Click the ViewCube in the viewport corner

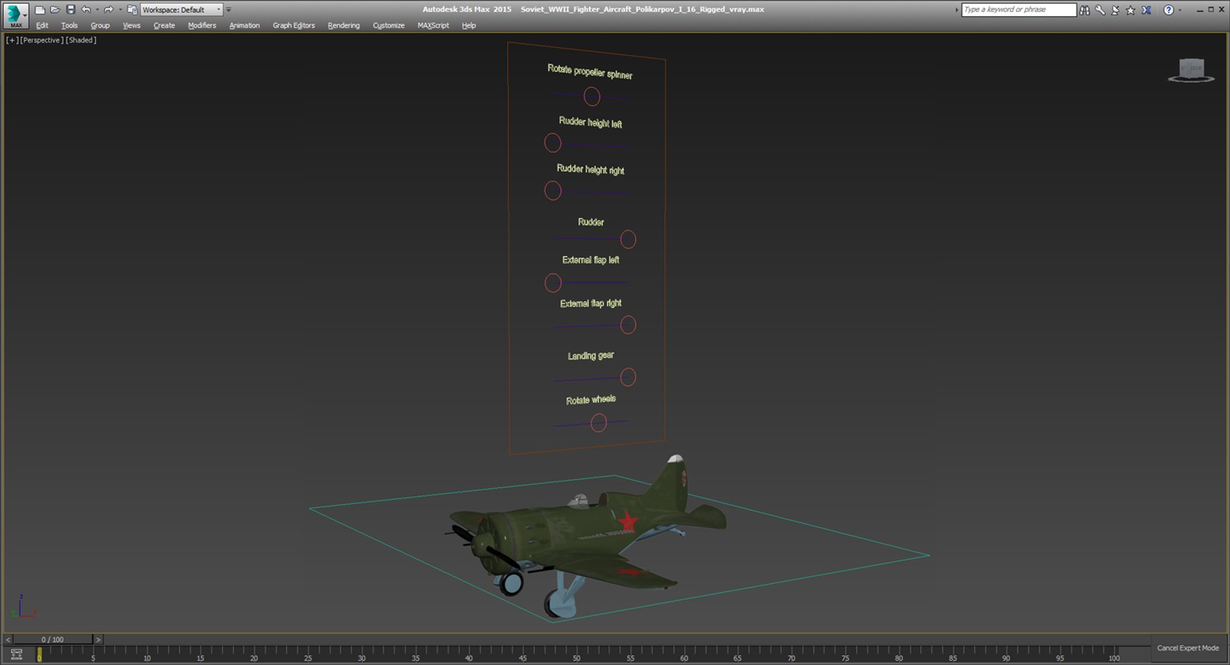(x=1192, y=70)
